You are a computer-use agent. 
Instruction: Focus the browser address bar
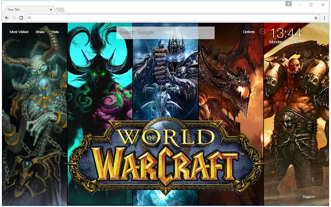(x=173, y=18)
